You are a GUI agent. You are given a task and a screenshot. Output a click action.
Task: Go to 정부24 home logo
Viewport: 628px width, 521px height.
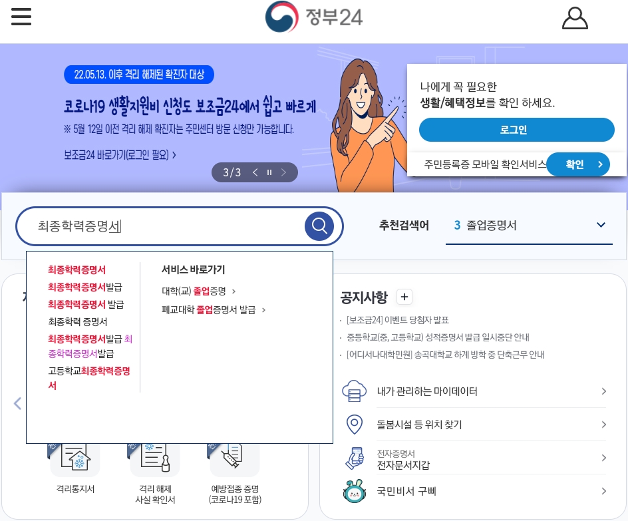(x=314, y=17)
